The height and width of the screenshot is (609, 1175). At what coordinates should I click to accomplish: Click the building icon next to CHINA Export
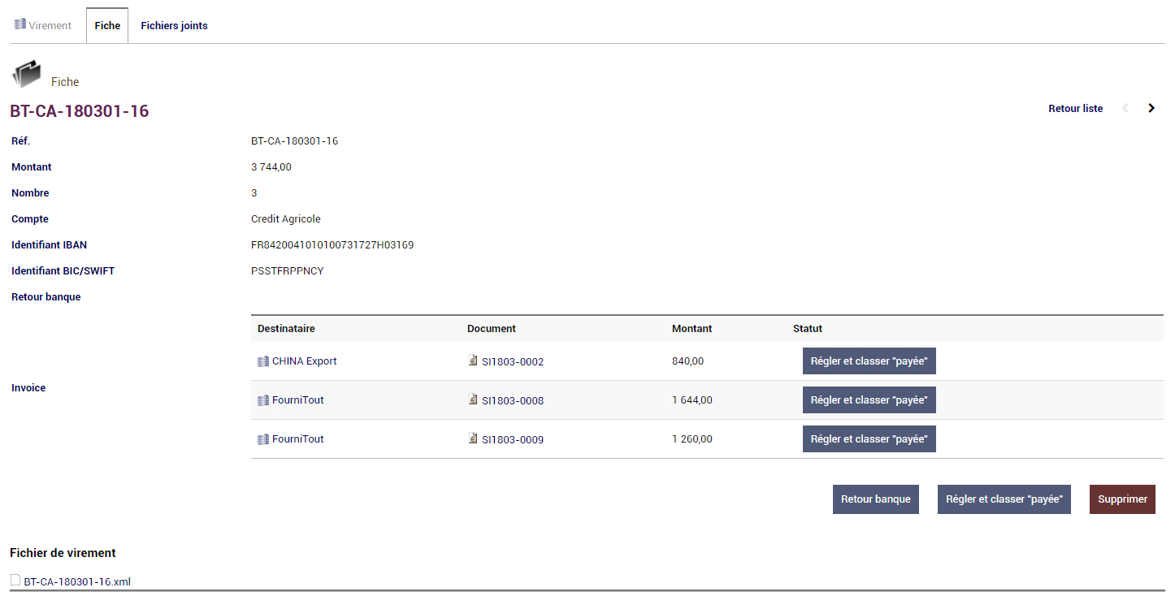[x=262, y=361]
